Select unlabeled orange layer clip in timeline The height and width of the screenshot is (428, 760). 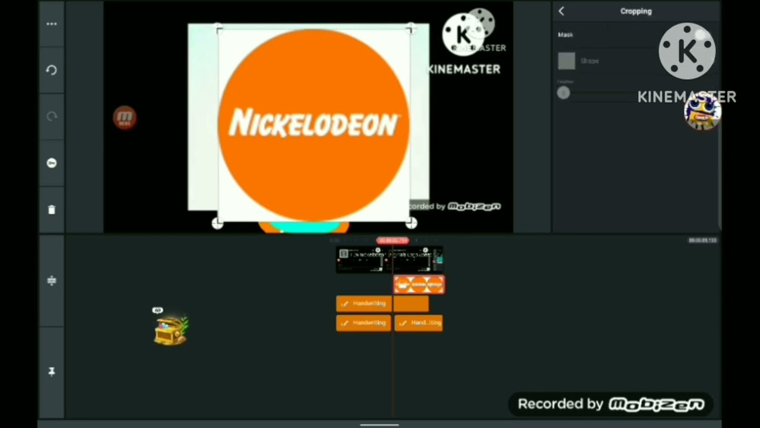(x=411, y=304)
